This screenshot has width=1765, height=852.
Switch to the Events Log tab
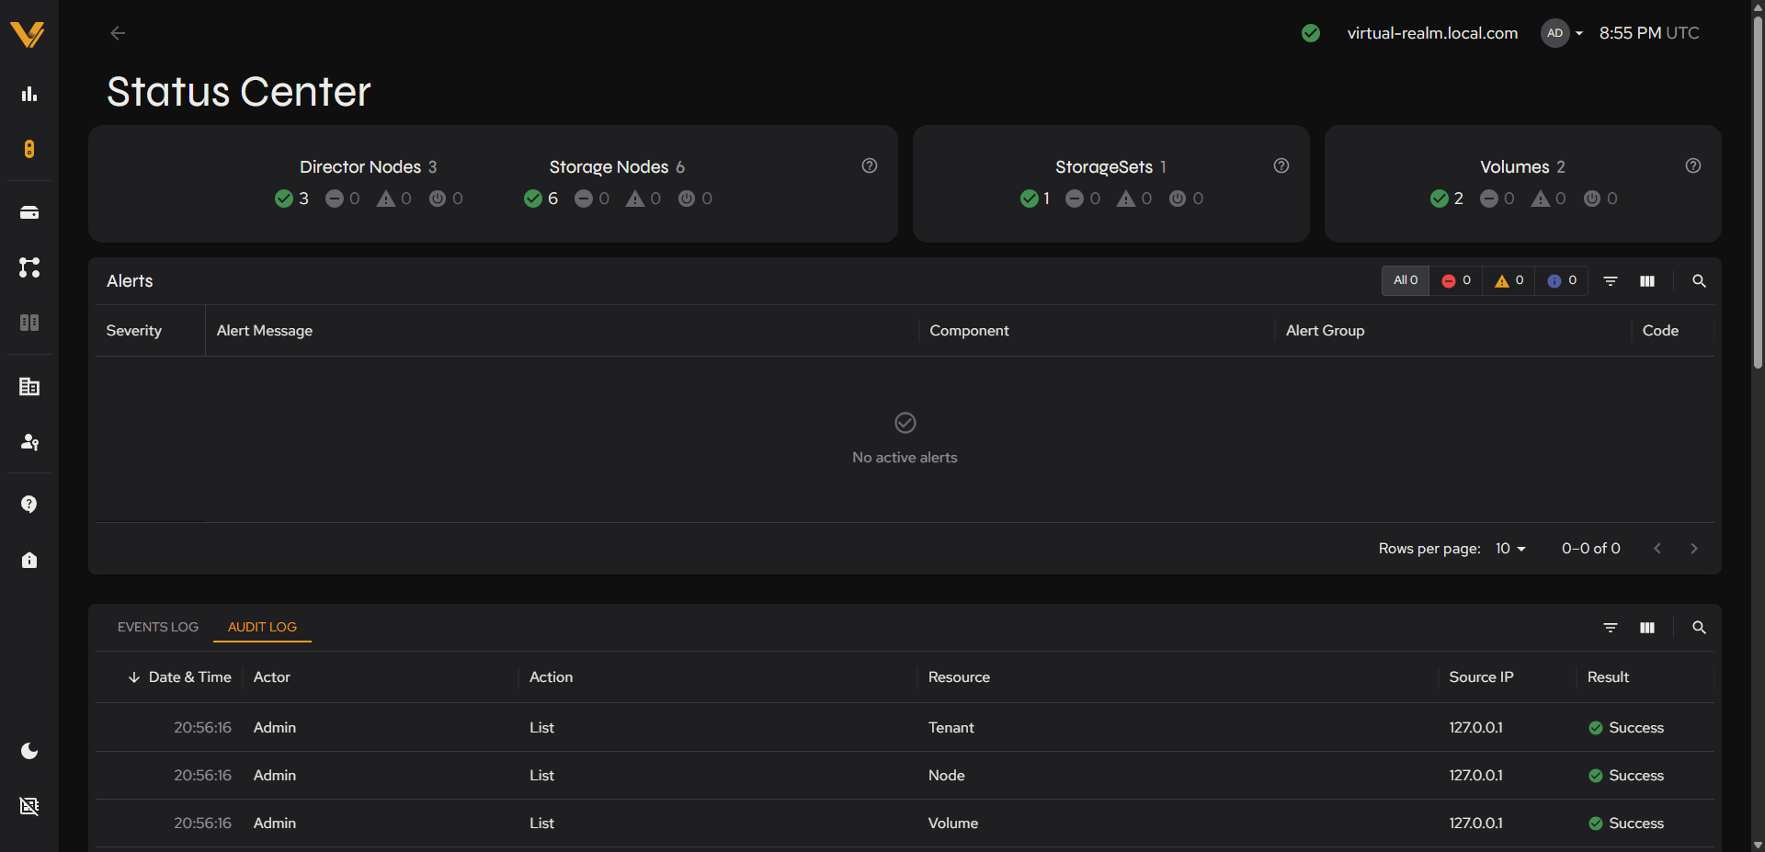(158, 627)
